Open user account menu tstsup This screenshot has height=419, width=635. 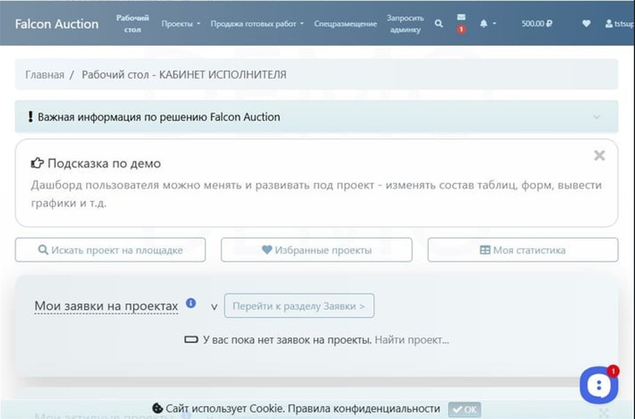coord(619,24)
